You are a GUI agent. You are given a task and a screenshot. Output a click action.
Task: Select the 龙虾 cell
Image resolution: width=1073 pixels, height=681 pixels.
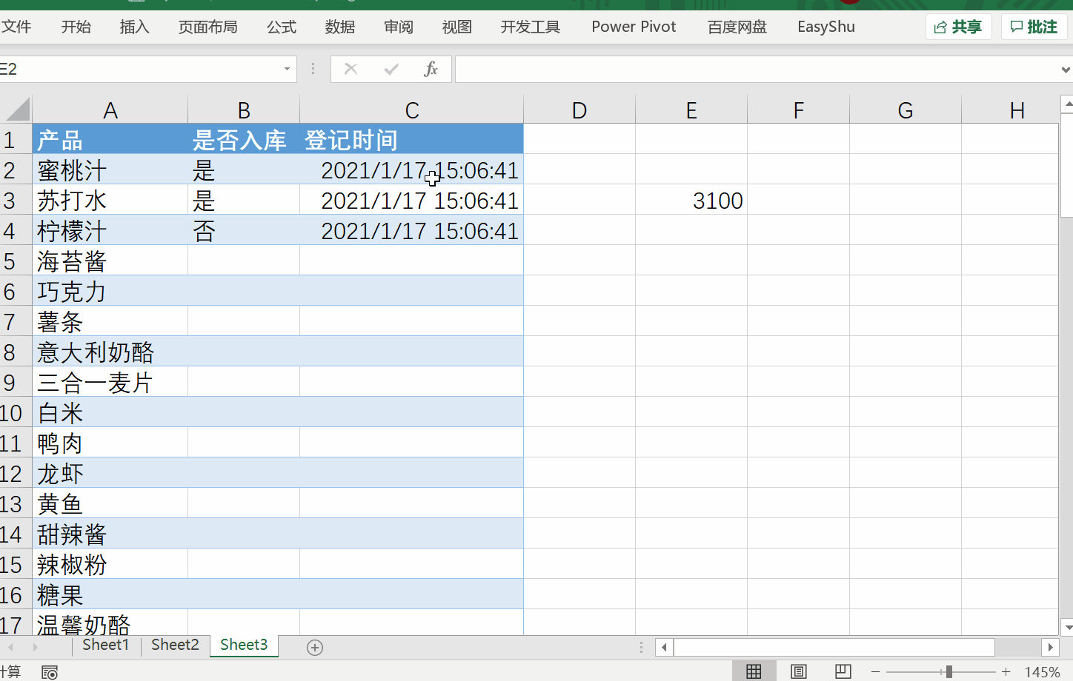click(110, 474)
